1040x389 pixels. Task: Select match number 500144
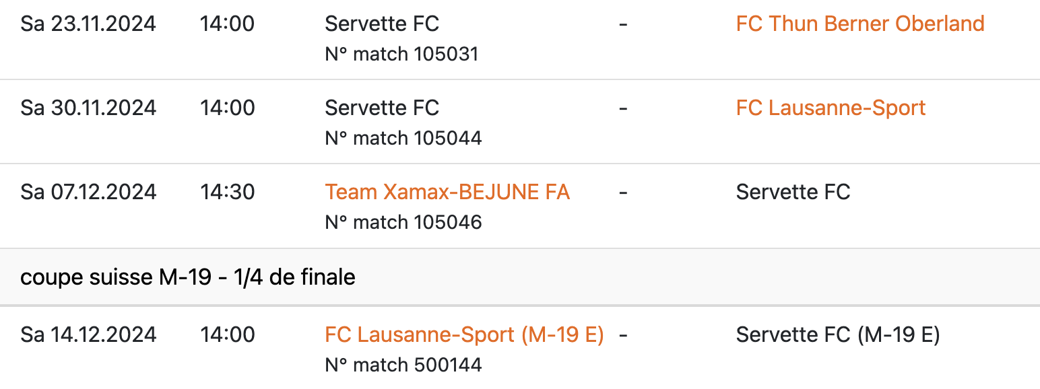403,365
